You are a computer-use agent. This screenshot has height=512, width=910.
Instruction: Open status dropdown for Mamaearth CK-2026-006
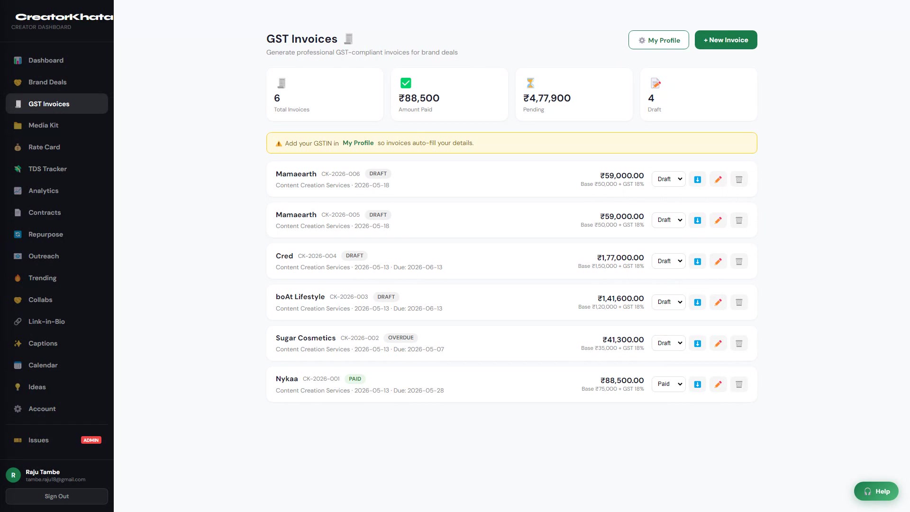pos(669,179)
